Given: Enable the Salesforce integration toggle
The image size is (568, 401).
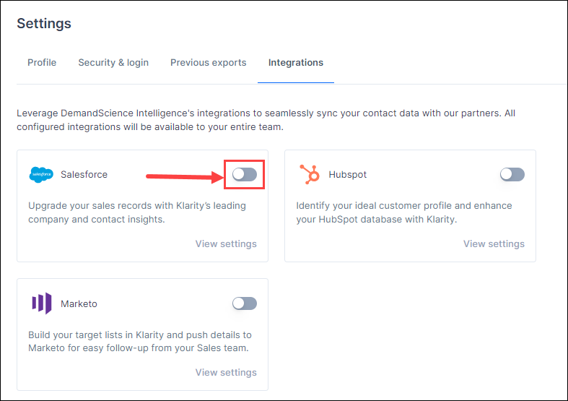Looking at the screenshot, I should (245, 174).
